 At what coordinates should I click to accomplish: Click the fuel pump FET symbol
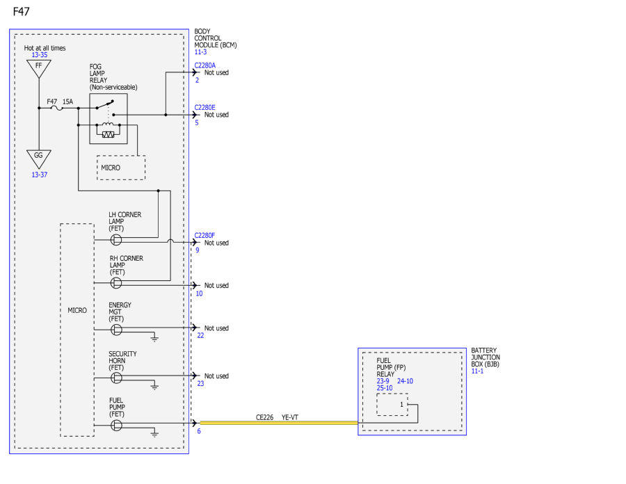point(116,426)
